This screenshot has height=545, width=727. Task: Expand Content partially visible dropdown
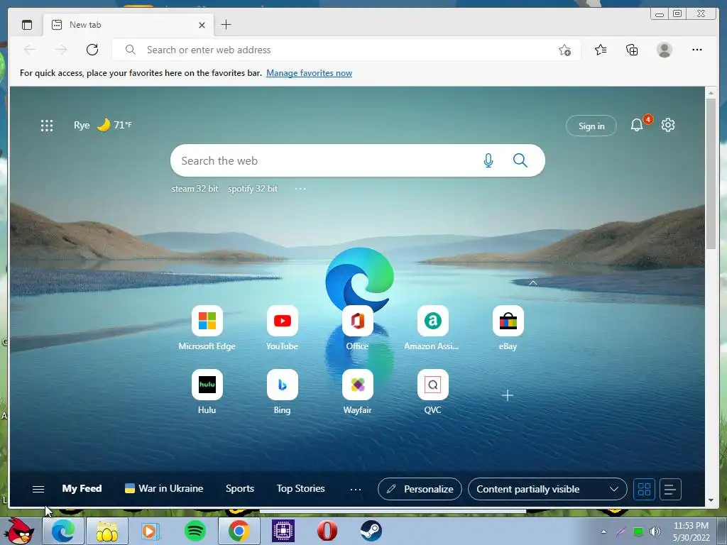pyautogui.click(x=547, y=490)
